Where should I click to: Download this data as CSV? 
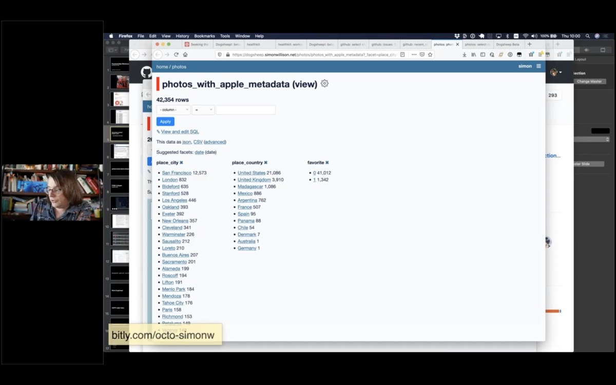coord(198,142)
